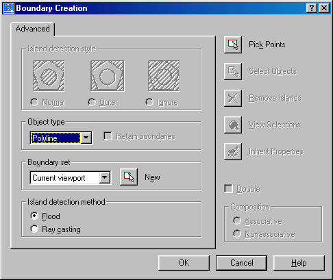Click the Outer island style preview image

pyautogui.click(x=108, y=76)
